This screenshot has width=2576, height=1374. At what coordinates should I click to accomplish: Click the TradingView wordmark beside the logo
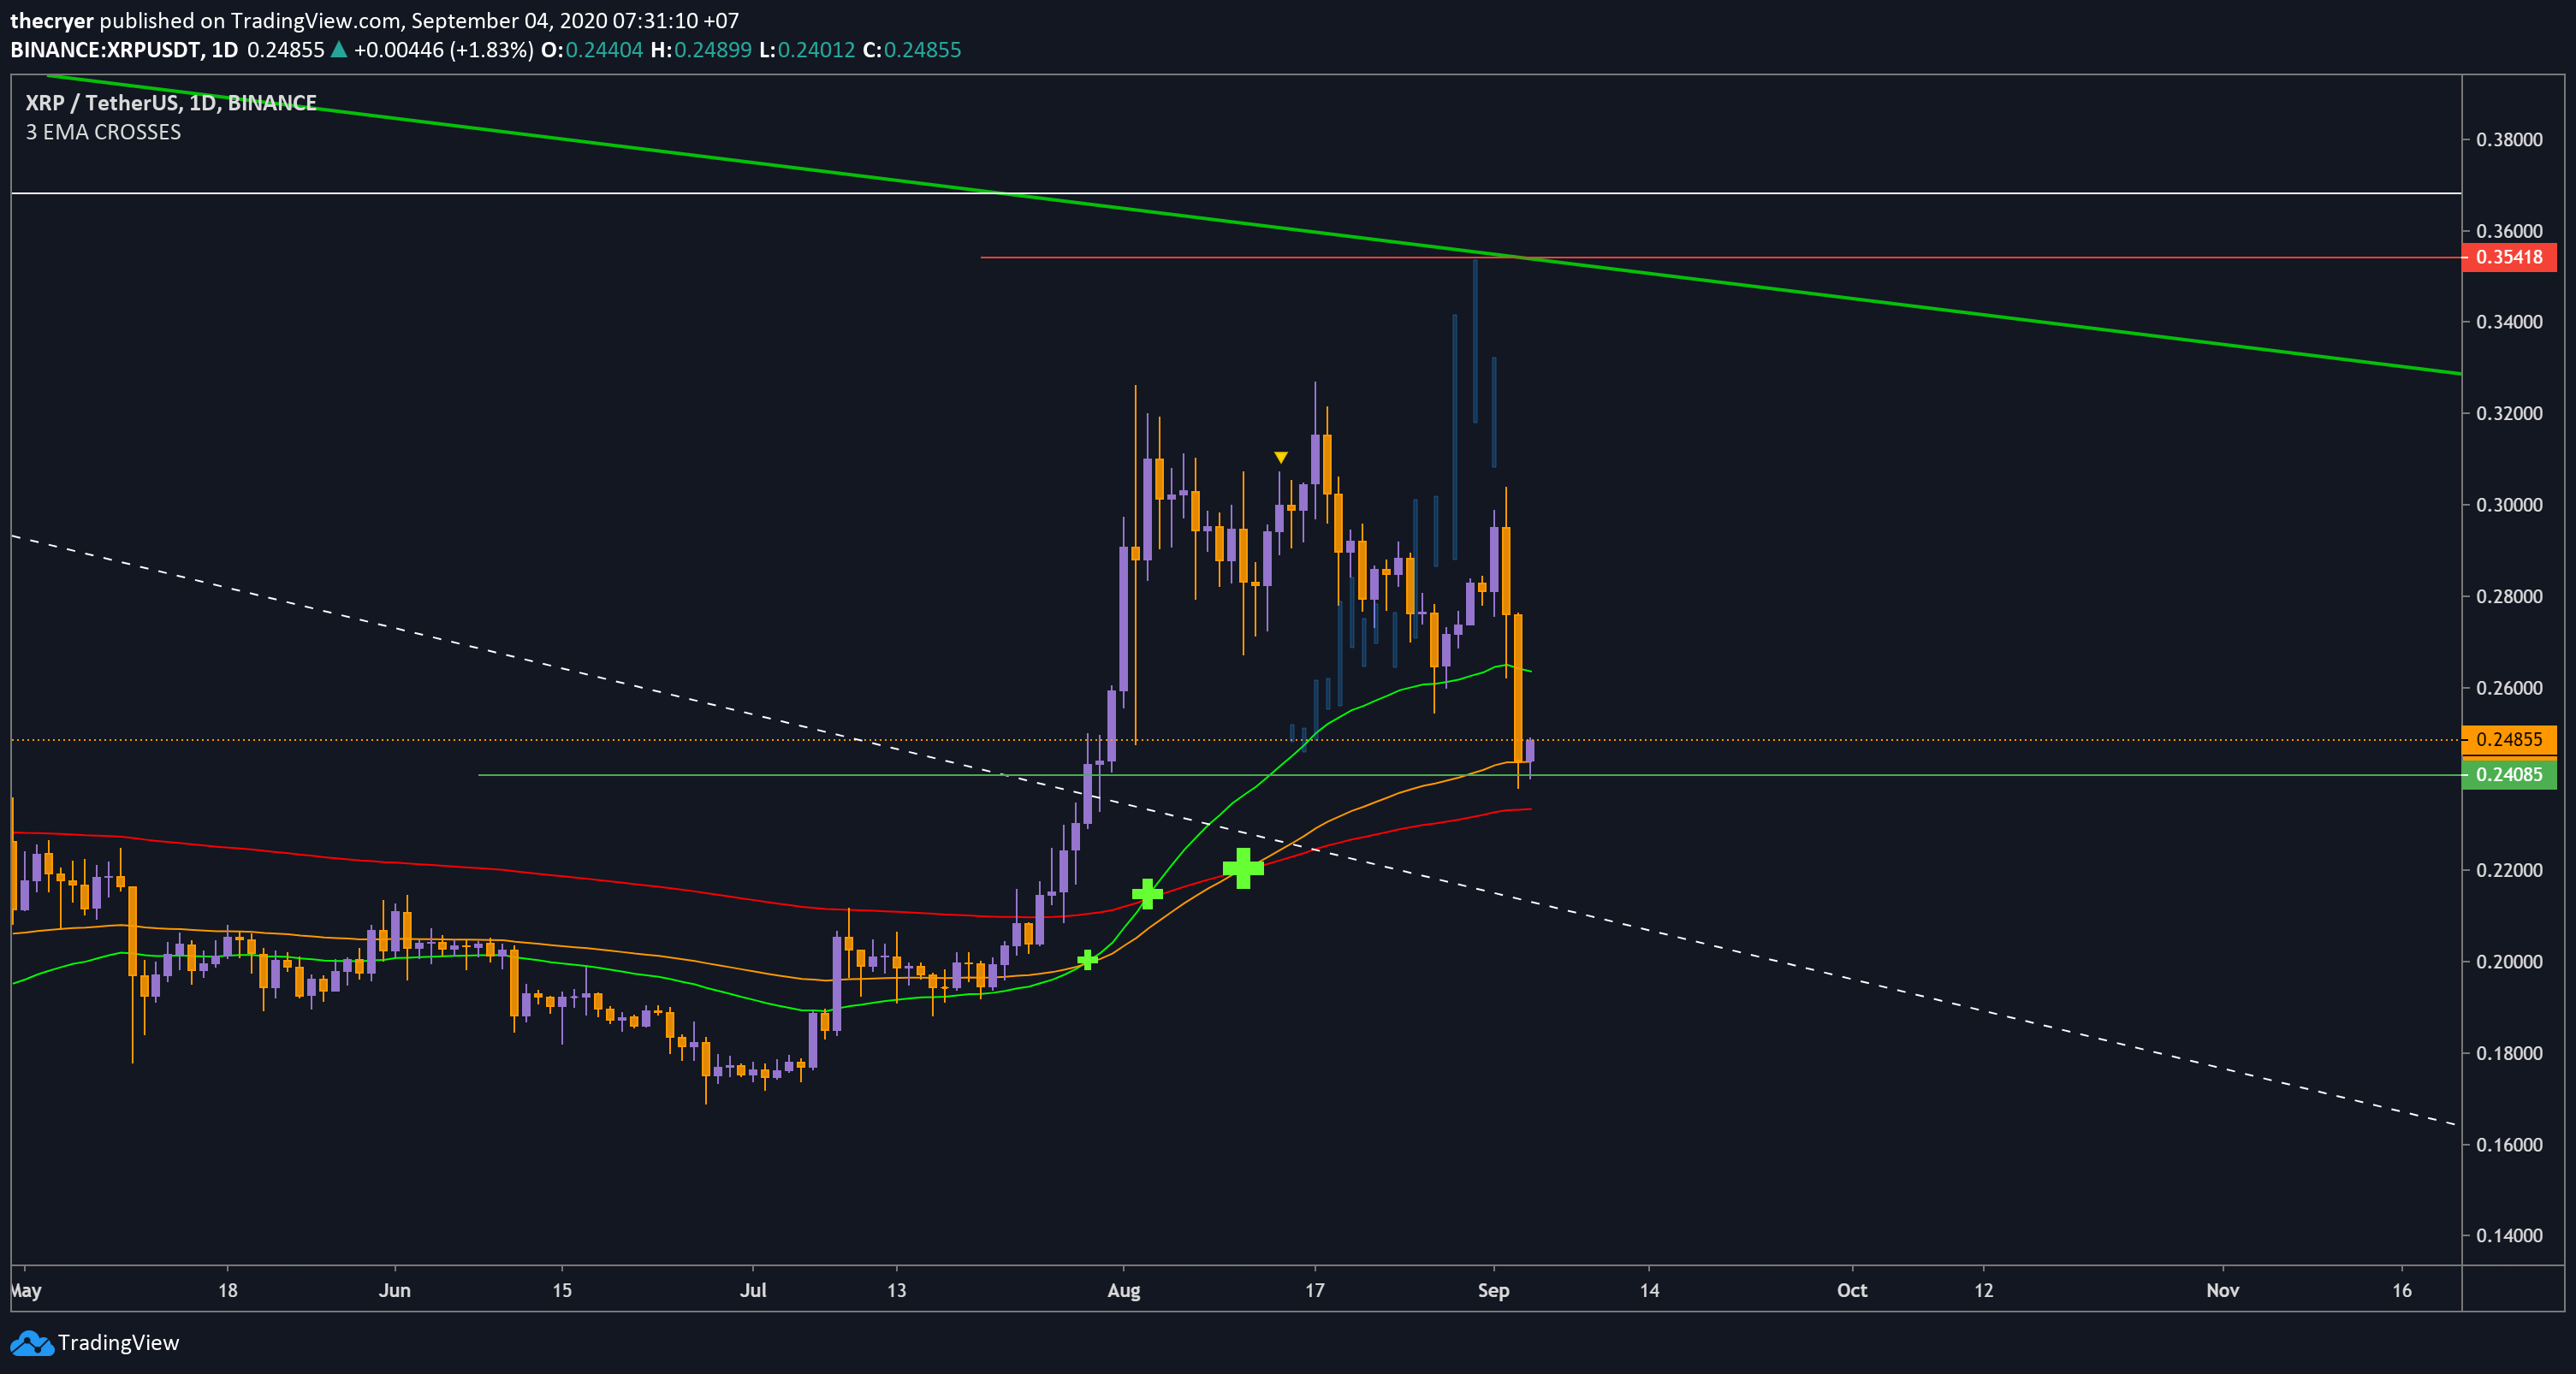point(118,1343)
